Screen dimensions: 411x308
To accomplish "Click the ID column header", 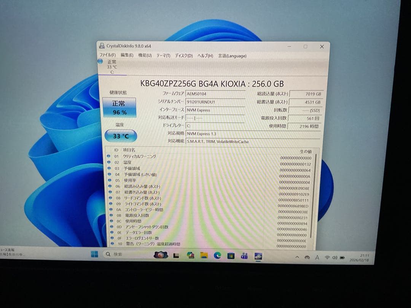I will coord(116,150).
